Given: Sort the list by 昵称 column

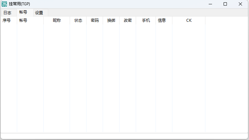Looking at the screenshot, I should click(x=57, y=20).
